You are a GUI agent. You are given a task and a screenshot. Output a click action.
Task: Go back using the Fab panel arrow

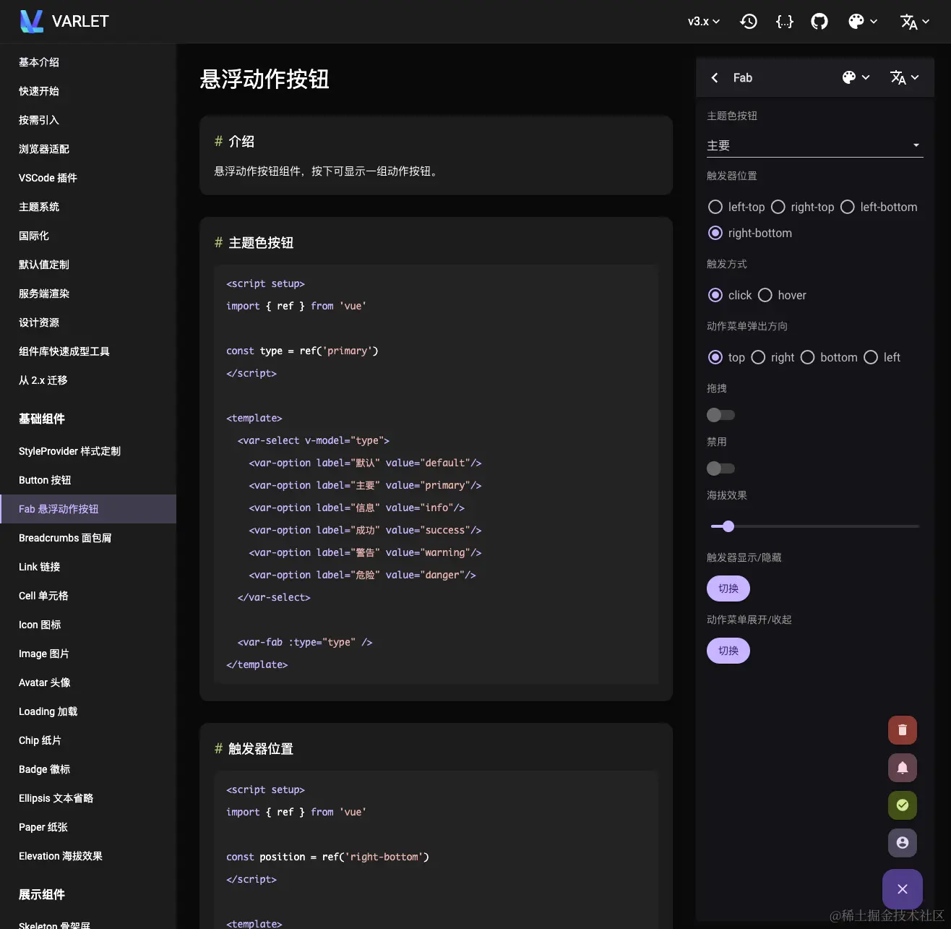[714, 77]
